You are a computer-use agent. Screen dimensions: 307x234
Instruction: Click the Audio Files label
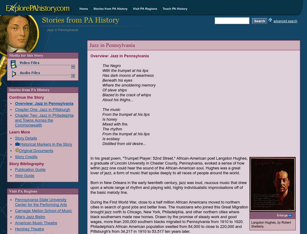pos(30,73)
